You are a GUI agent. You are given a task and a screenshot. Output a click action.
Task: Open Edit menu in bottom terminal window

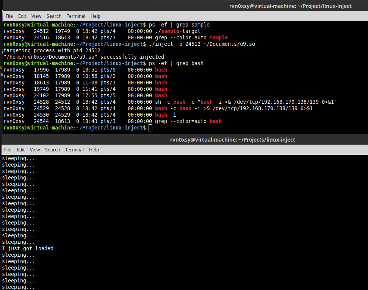[20, 150]
